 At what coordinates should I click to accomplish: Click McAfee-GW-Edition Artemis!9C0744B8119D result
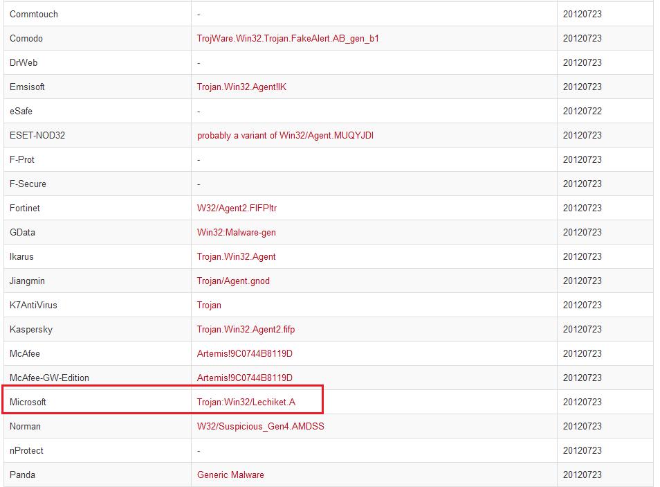pyautogui.click(x=244, y=378)
